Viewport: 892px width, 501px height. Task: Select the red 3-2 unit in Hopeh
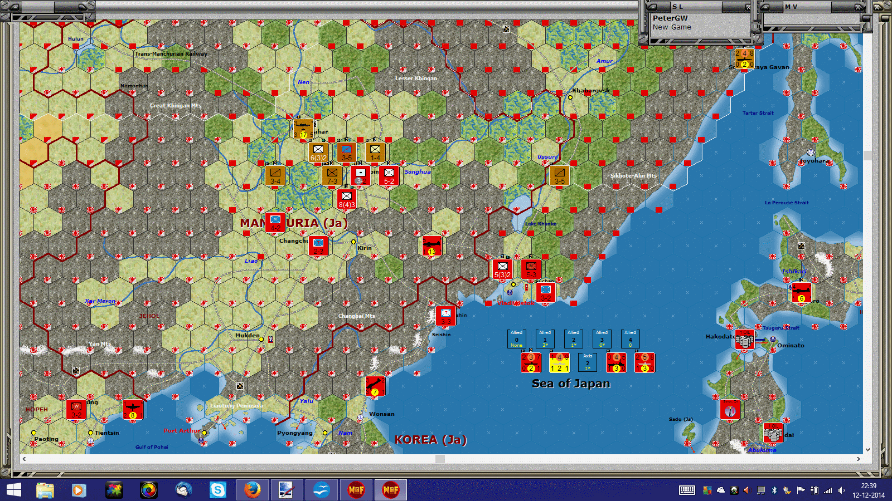(76, 409)
